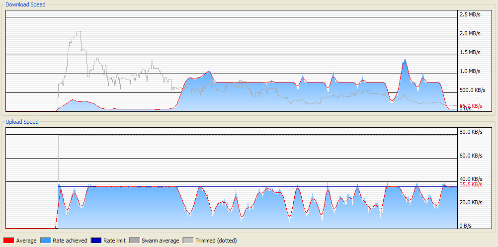Click the 60.0 KB/s upload axis label
The image size is (498, 247).
pyautogui.click(x=470, y=156)
